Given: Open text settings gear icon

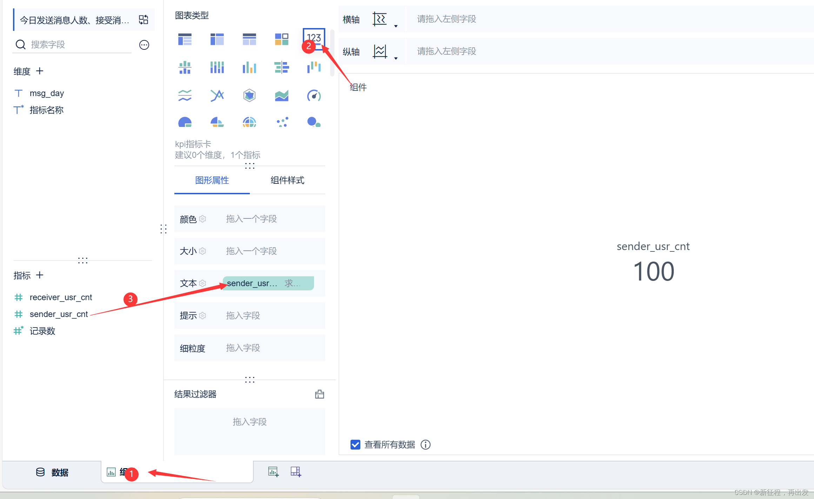Looking at the screenshot, I should point(202,283).
